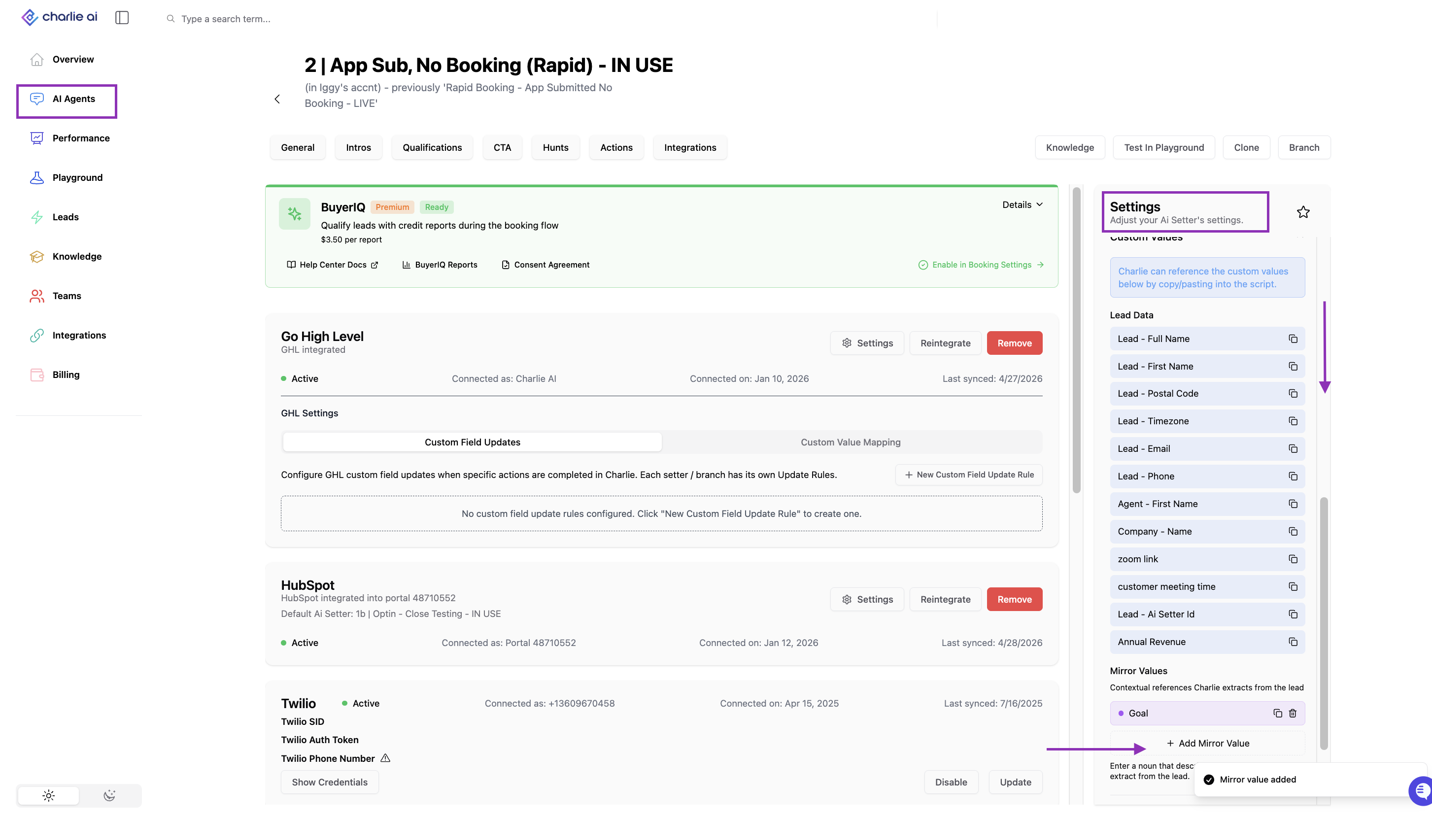
Task: Remove the HubSpot integration
Action: (1014, 599)
